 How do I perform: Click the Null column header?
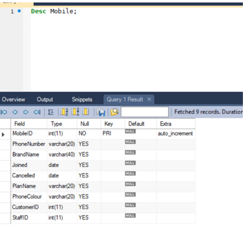point(89,124)
